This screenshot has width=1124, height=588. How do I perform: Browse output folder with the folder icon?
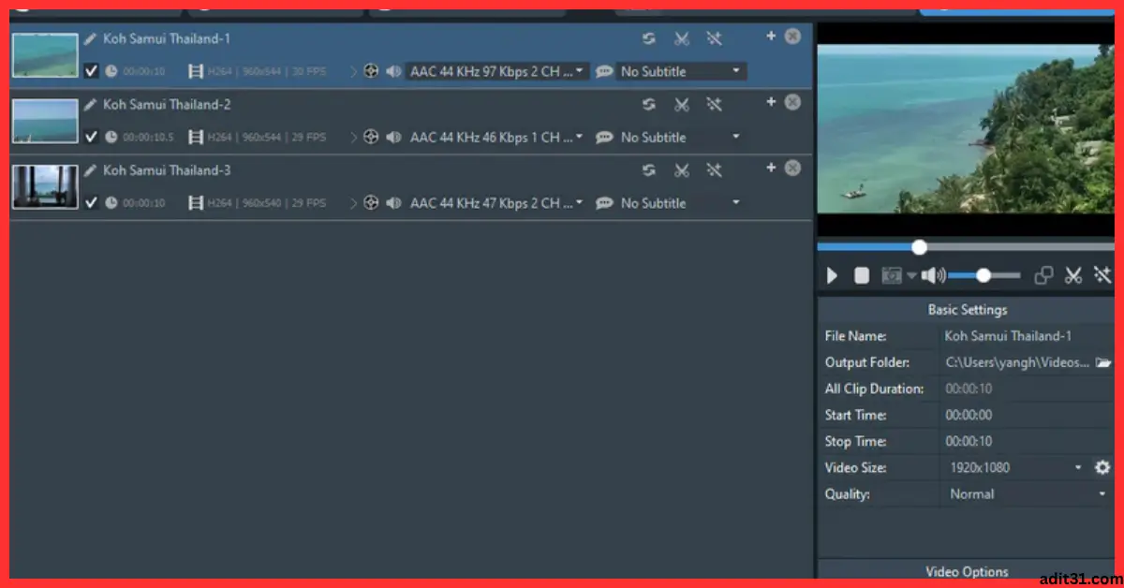pyautogui.click(x=1103, y=362)
